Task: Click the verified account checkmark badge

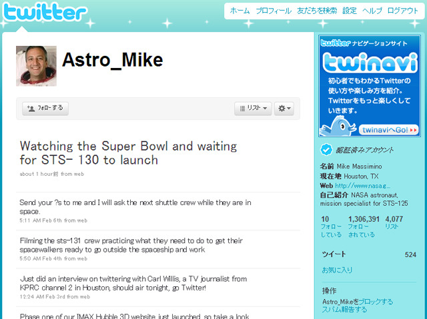Action: 326,149
